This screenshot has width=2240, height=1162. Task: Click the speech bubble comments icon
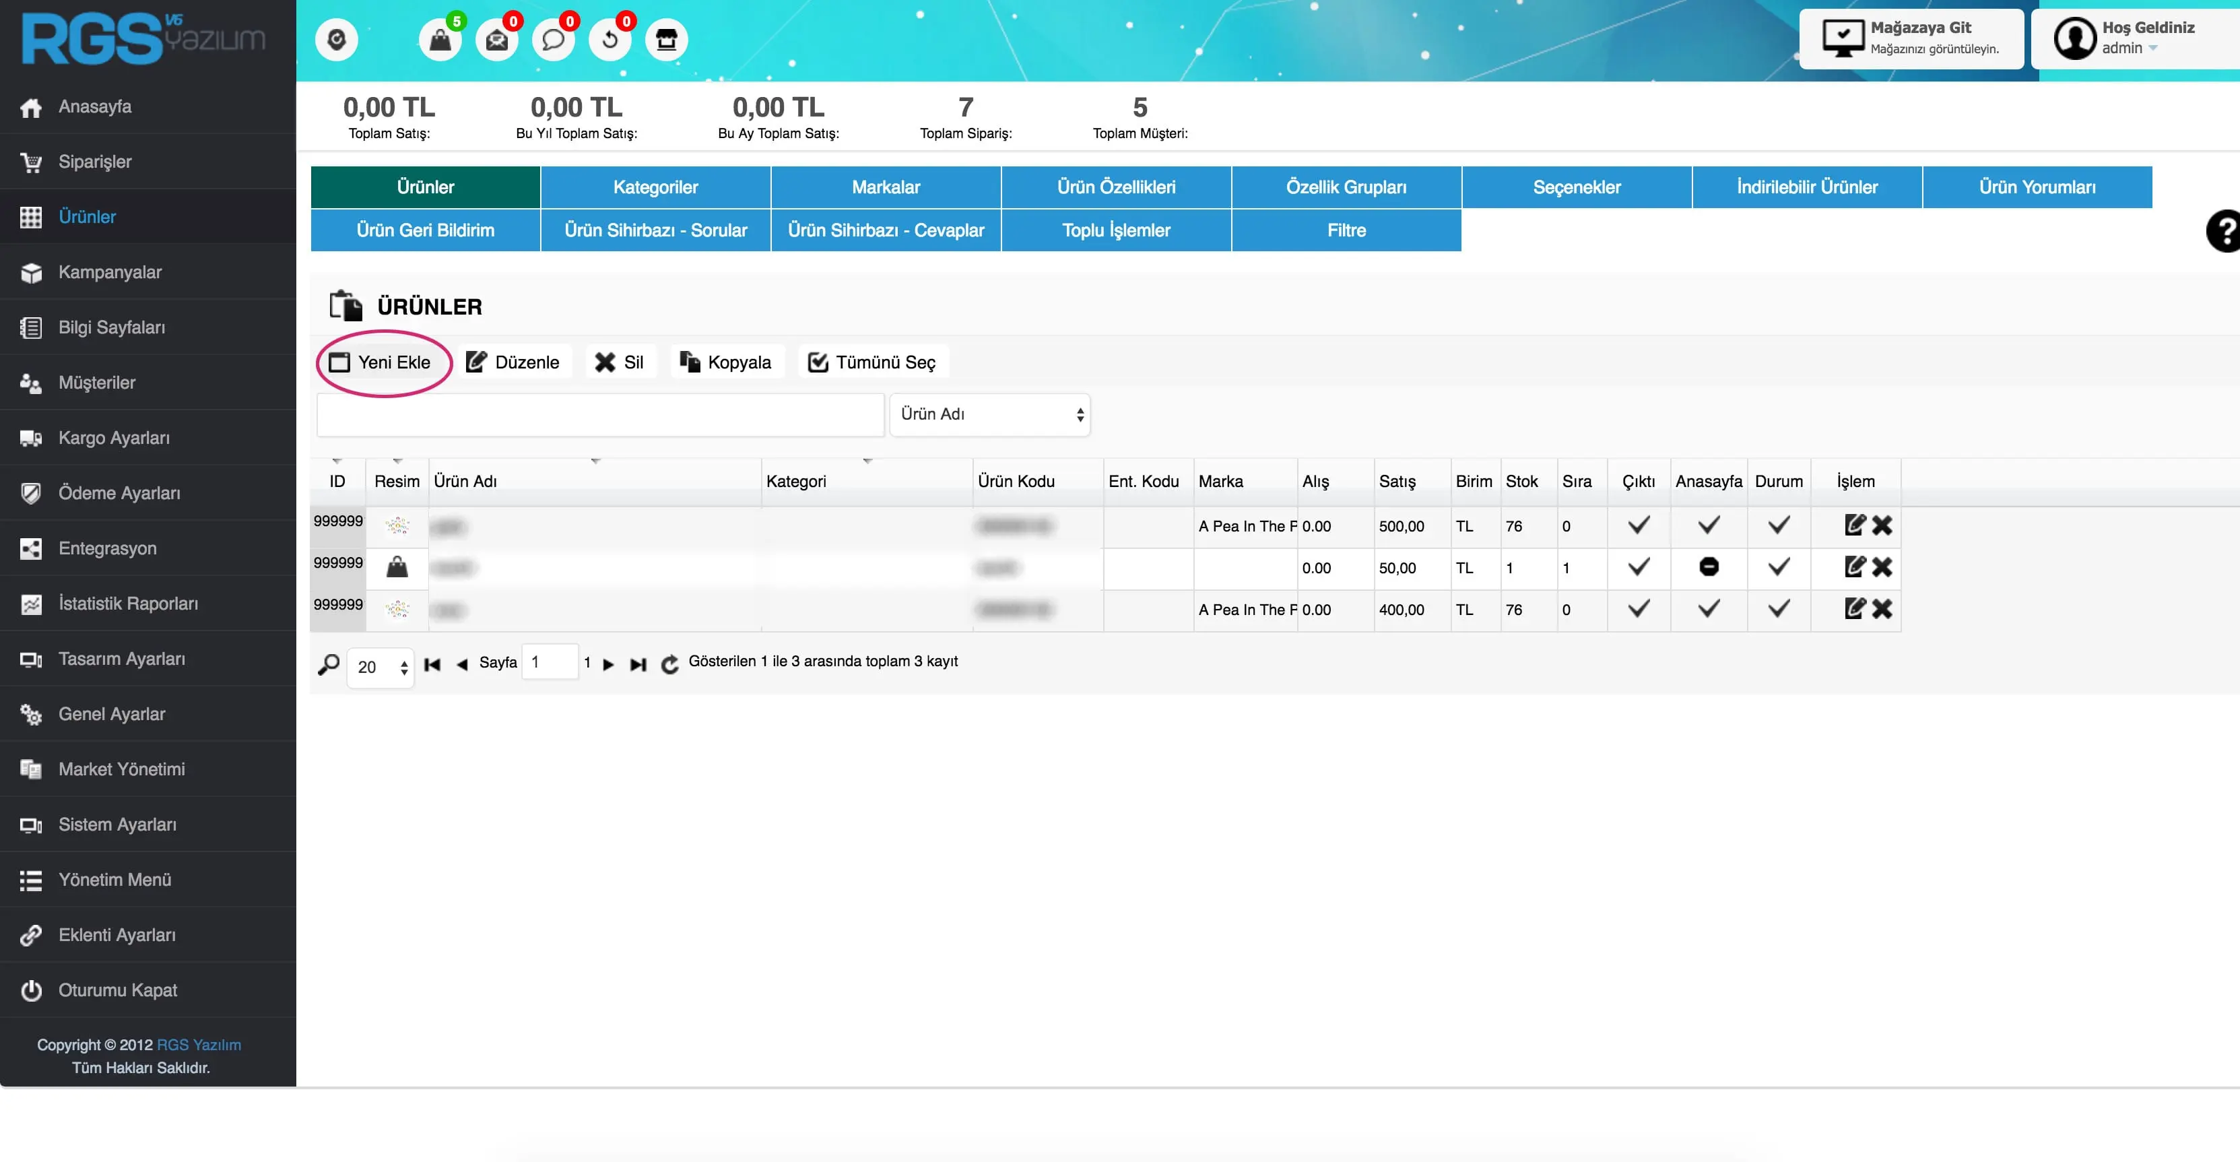pos(553,40)
